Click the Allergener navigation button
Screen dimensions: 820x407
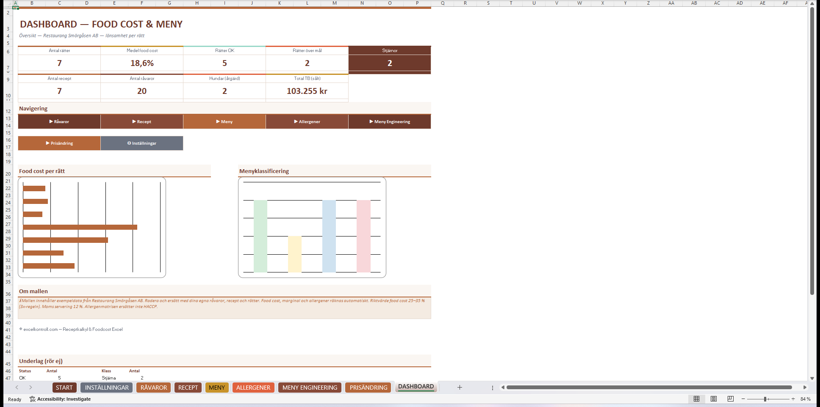click(307, 121)
